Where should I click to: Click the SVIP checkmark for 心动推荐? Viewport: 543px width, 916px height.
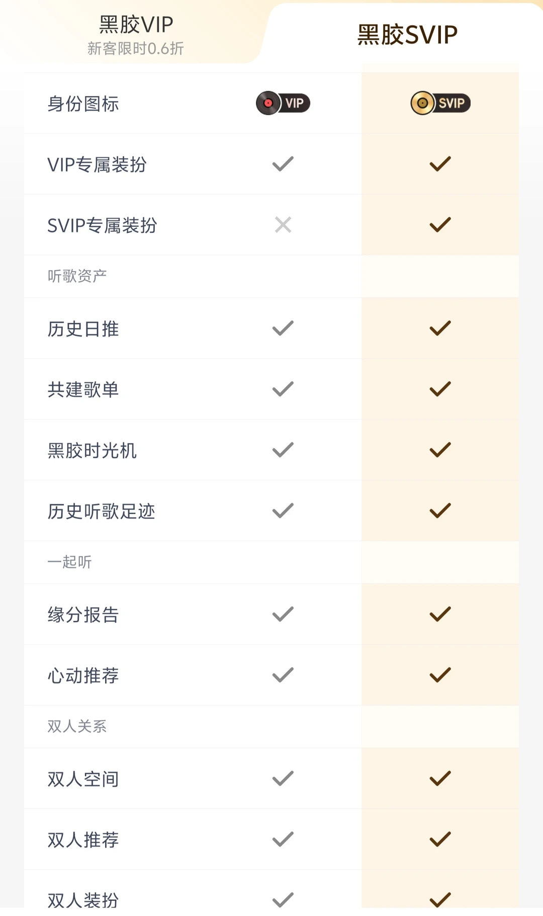440,675
